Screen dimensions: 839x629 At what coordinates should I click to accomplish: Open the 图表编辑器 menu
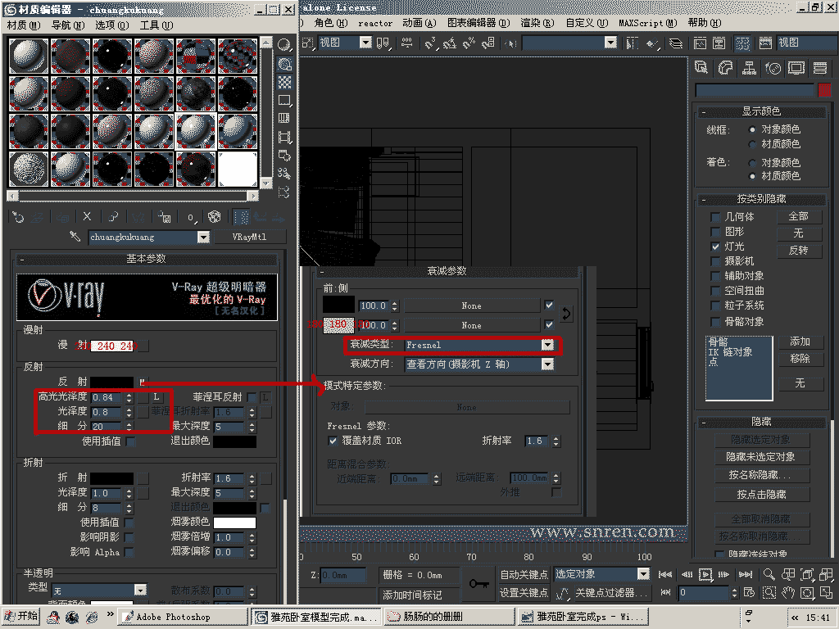(x=478, y=23)
